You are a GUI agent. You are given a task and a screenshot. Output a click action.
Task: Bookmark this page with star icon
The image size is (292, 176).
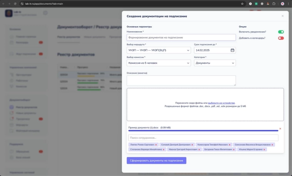[242, 3]
